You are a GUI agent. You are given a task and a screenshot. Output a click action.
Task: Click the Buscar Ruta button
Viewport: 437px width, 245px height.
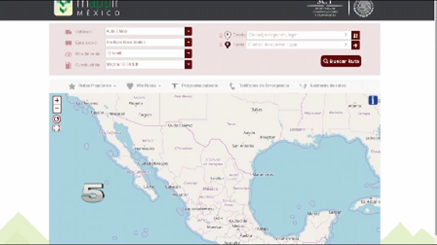tap(341, 61)
